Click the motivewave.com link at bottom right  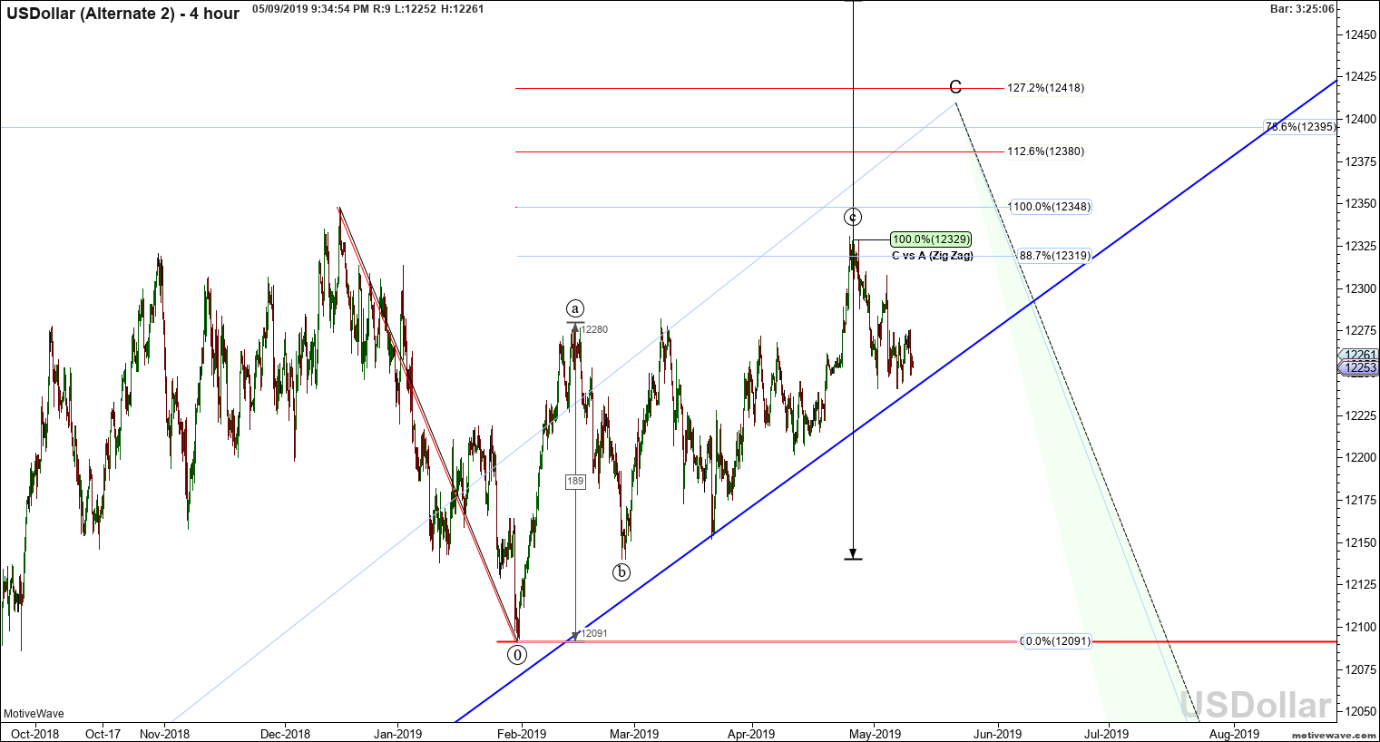tap(1332, 734)
